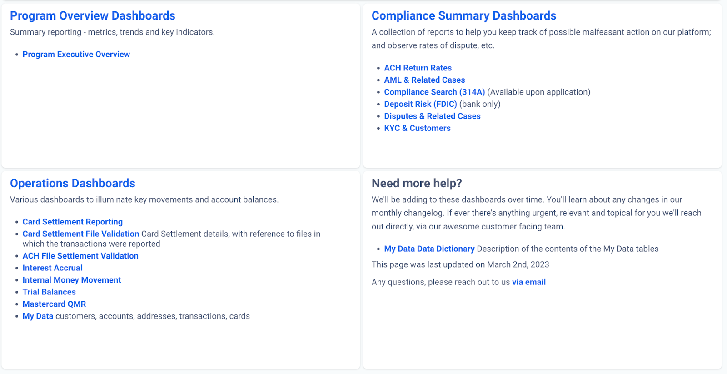Select ACH File Settlement Validation
Screen dimensions: 727x374
(x=80, y=256)
